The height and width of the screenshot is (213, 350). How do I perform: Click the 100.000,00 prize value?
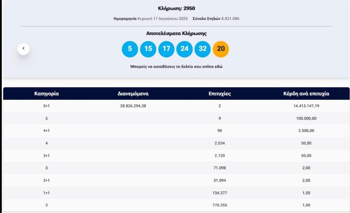pyautogui.click(x=306, y=118)
